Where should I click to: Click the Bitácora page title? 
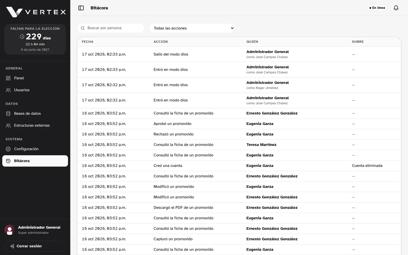(x=99, y=8)
